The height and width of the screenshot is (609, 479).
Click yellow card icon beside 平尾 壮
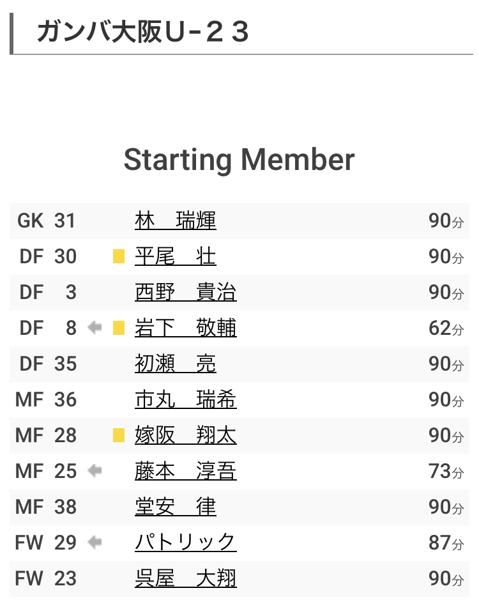pyautogui.click(x=119, y=256)
